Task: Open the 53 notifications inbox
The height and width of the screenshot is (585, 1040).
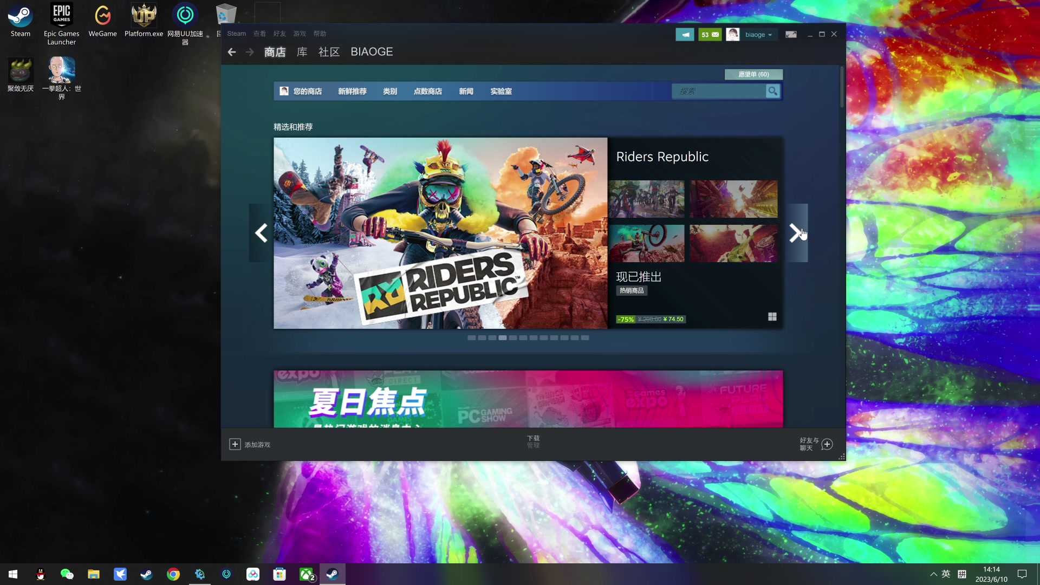Action: pos(710,34)
